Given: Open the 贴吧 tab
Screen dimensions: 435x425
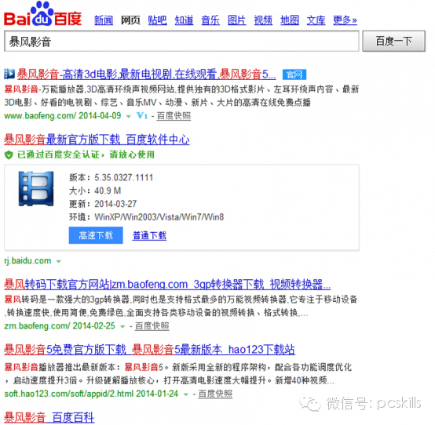Looking at the screenshot, I should click(157, 20).
